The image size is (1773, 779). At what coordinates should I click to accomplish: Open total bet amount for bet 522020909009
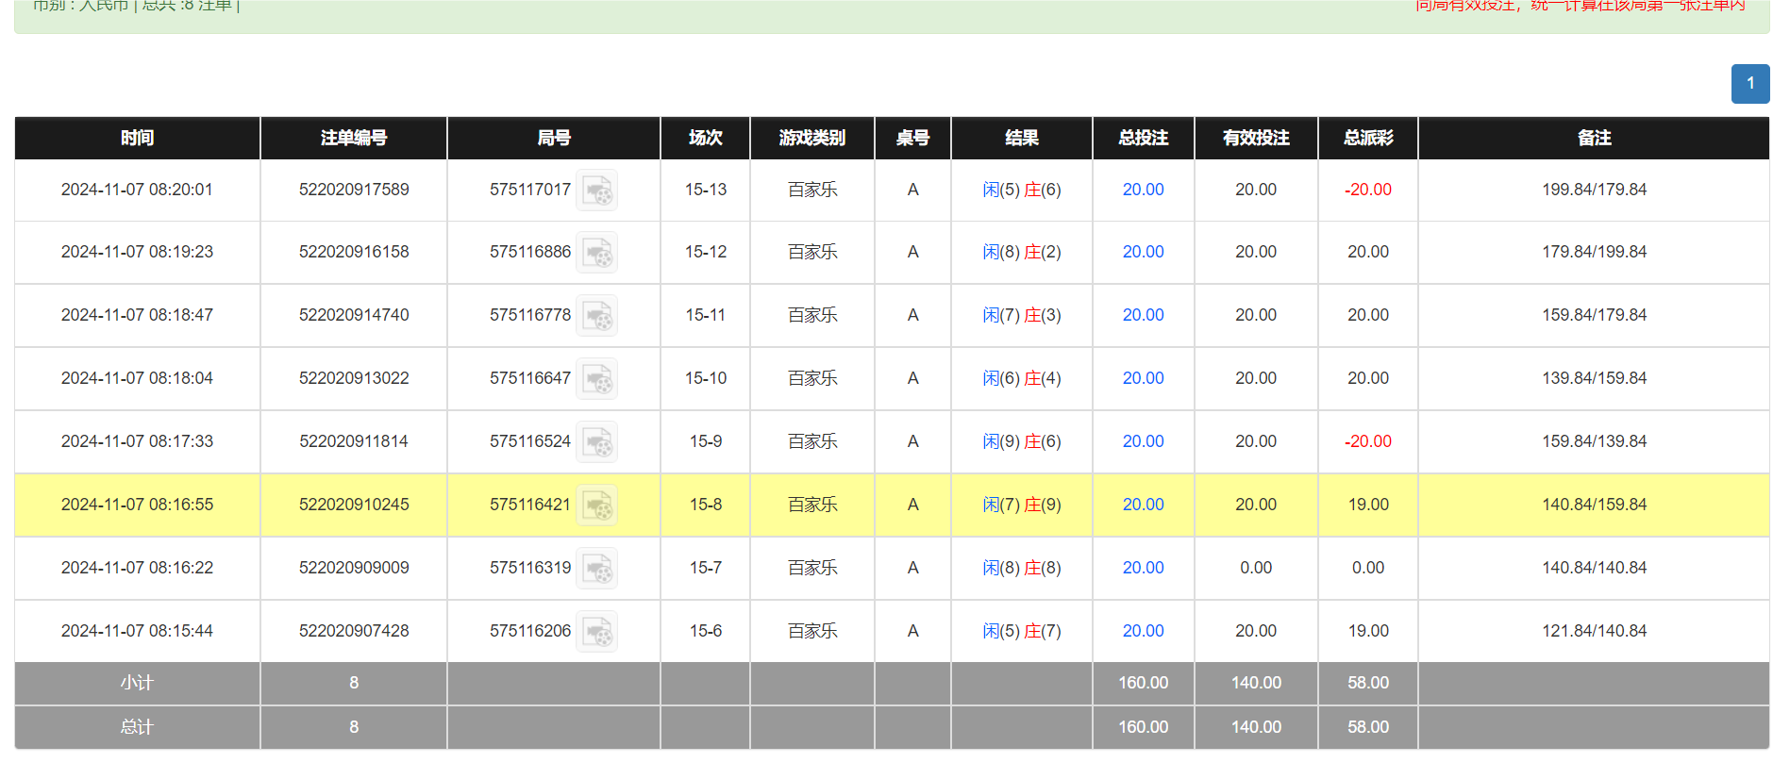[x=1143, y=568]
